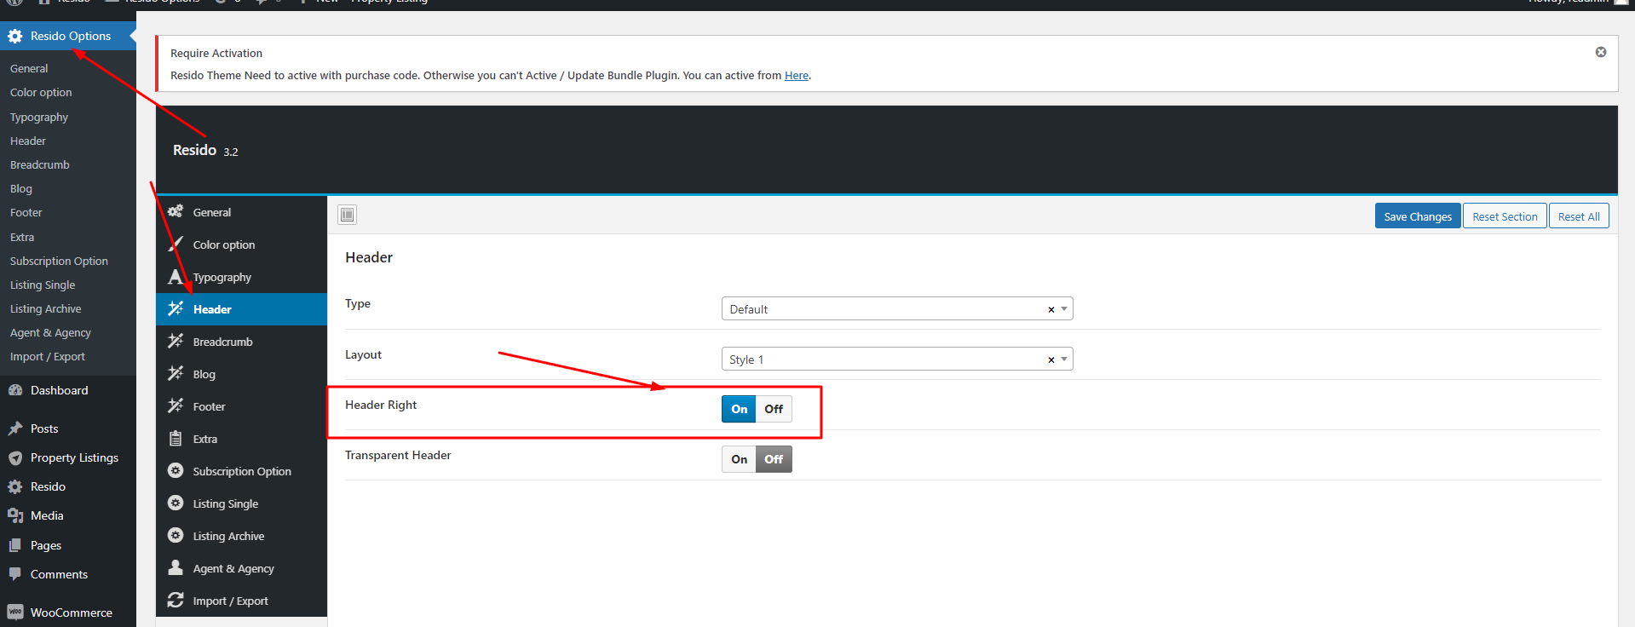Open Typography in the options panel
Screen dimensions: 1635x627
[241, 277]
